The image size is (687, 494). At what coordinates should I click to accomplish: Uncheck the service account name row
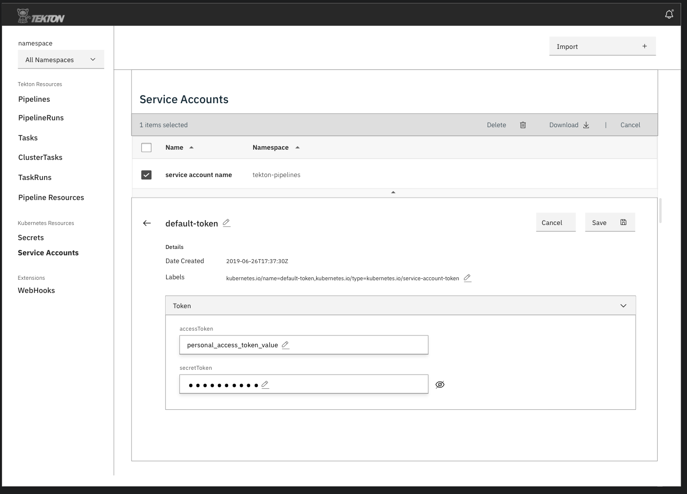[146, 175]
